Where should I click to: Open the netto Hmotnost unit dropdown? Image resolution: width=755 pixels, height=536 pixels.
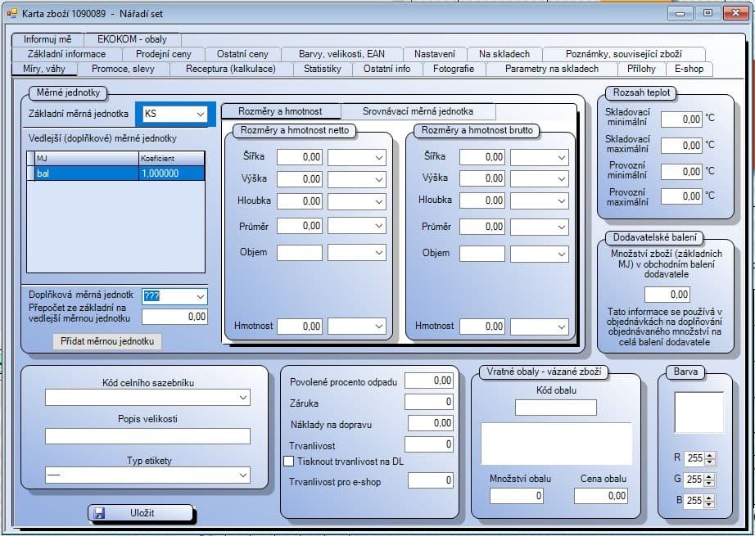[x=379, y=327]
